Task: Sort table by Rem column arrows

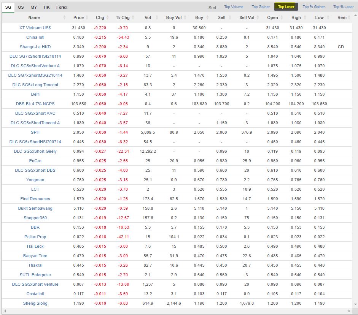Action: click(349, 17)
